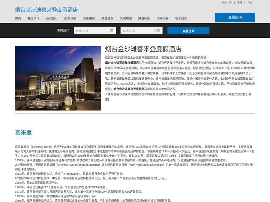Open the 服务设施 menu item
The height and width of the screenshot is (202, 270).
(70, 18)
